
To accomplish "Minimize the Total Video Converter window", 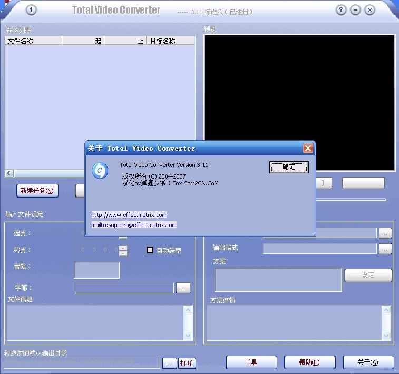I will click(x=356, y=10).
